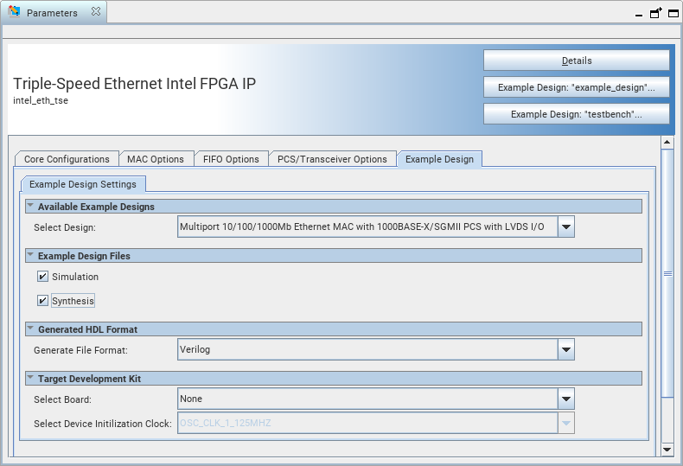
Task: Open the Generate File Format dropdown
Action: click(x=566, y=350)
